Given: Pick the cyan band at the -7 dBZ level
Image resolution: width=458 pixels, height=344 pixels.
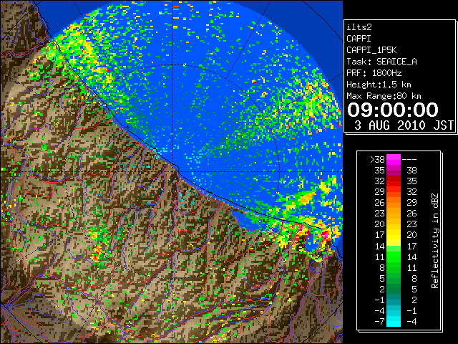Looking at the screenshot, I should coord(394,321).
